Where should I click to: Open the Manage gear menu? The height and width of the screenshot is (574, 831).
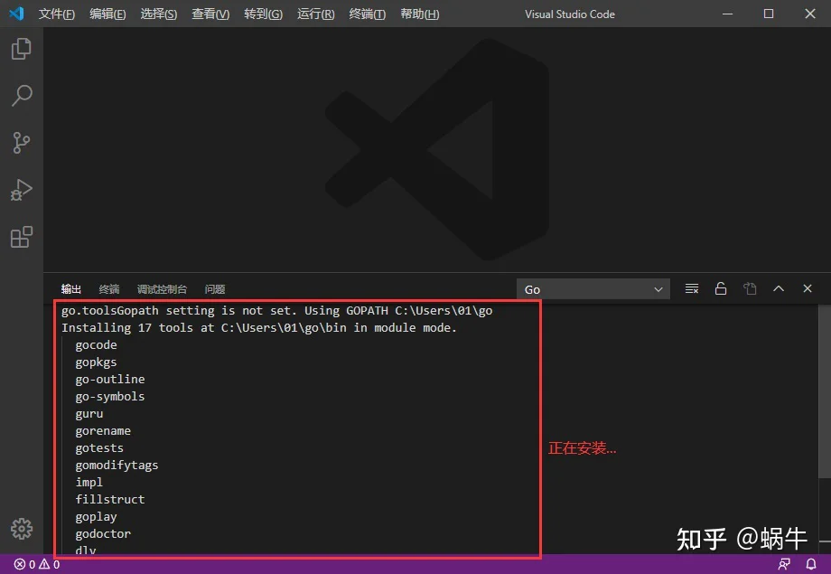click(21, 529)
